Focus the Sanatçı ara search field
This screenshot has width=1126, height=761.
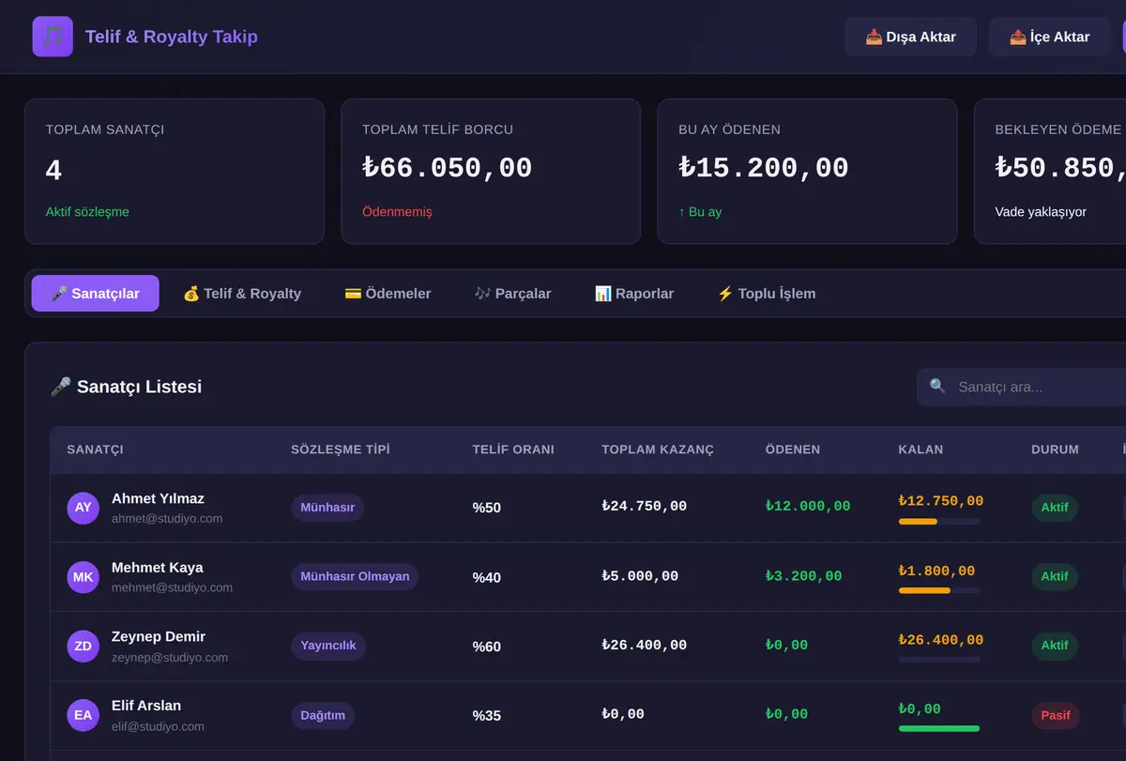[x=1023, y=387]
